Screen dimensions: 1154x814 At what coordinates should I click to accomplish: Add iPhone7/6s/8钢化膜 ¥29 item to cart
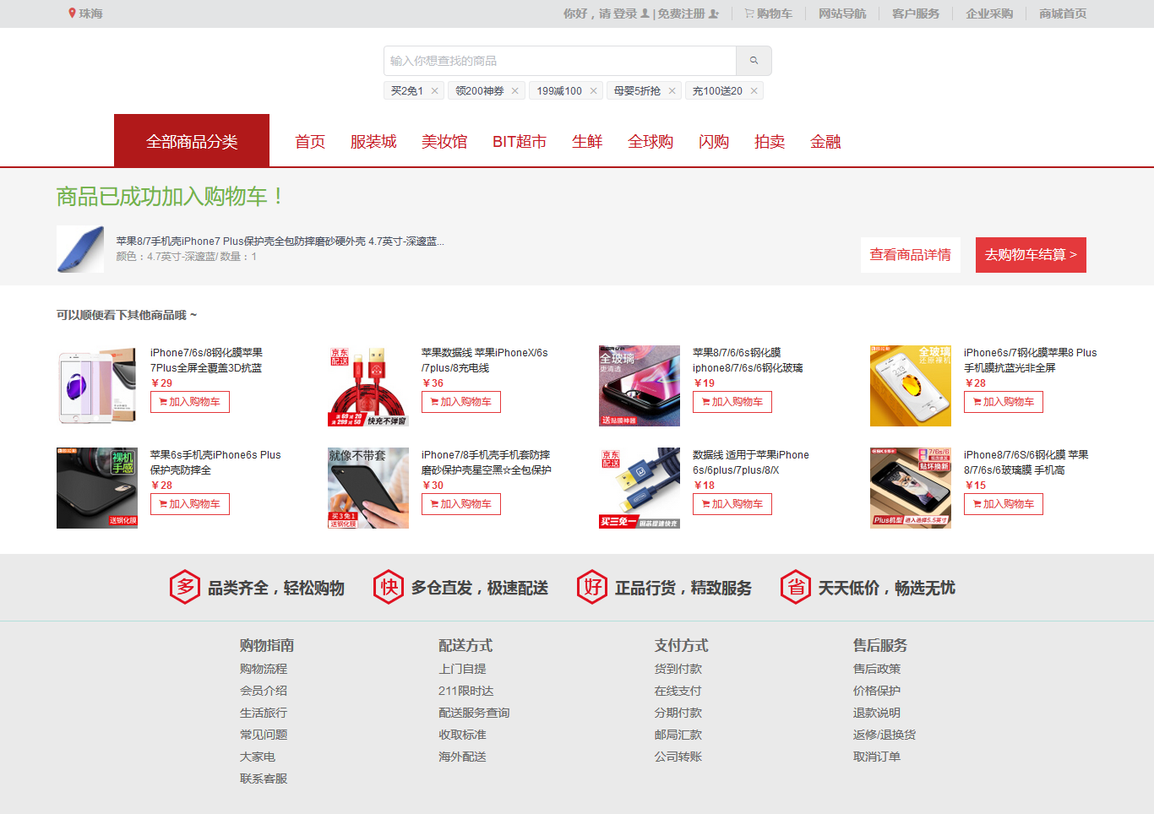tap(190, 402)
